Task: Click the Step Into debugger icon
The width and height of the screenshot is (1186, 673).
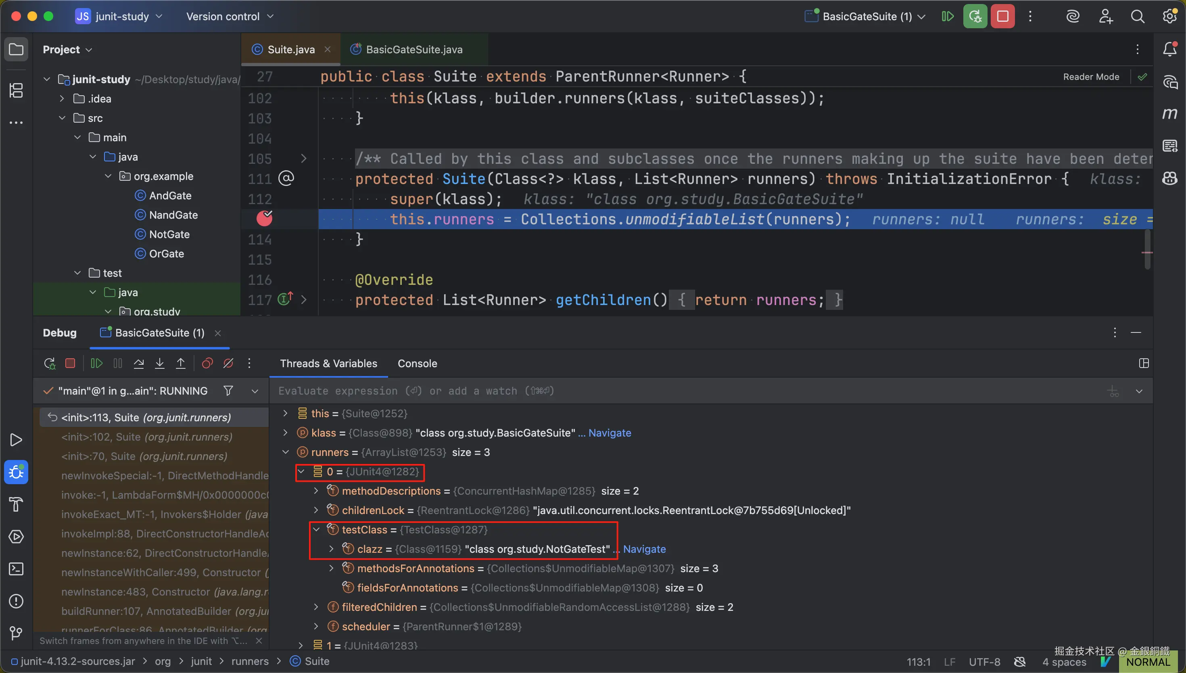Action: (x=159, y=363)
